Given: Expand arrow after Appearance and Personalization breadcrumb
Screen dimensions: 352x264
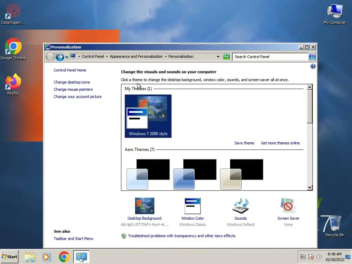Looking at the screenshot, I should click(x=166, y=57).
